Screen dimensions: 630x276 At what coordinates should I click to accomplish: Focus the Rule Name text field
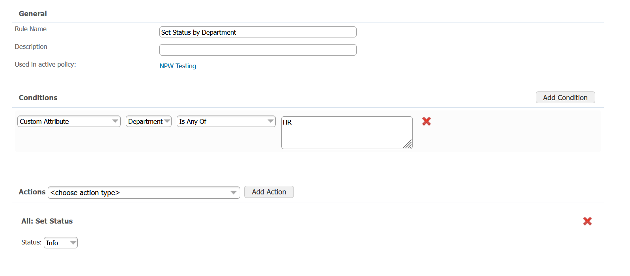258,32
